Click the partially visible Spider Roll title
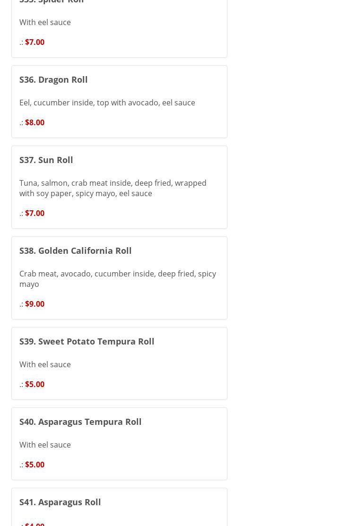This screenshot has width=364, height=526. pos(52,1)
